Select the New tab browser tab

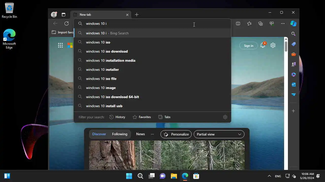pyautogui.click(x=101, y=15)
